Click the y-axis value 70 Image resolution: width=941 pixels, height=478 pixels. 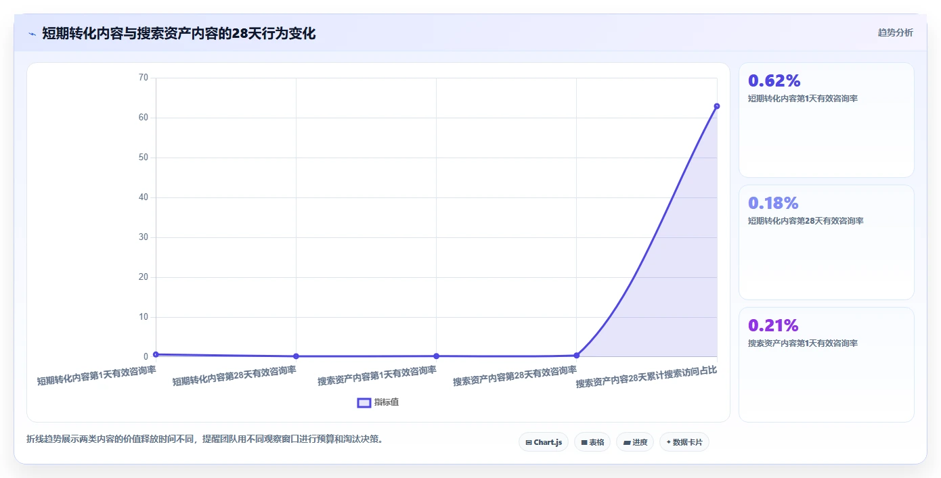143,78
